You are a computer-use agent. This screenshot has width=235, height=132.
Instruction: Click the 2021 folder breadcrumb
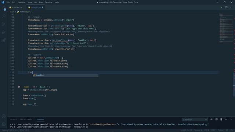coord(12,12)
